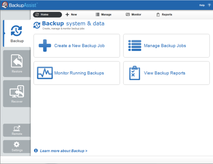Click the Restore label in the sidebar

pyautogui.click(x=17, y=71)
